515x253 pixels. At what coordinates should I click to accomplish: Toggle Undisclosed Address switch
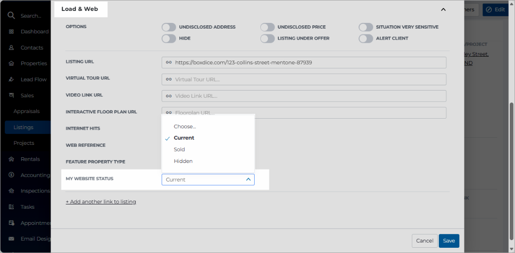coord(169,27)
